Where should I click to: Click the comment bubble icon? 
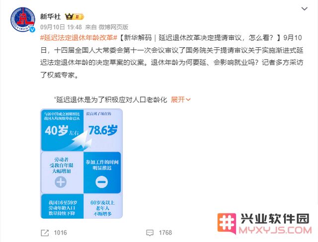(x=150, y=233)
